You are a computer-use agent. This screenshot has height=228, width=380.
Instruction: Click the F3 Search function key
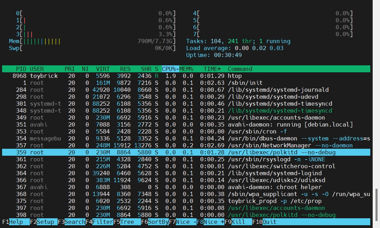click(x=72, y=222)
